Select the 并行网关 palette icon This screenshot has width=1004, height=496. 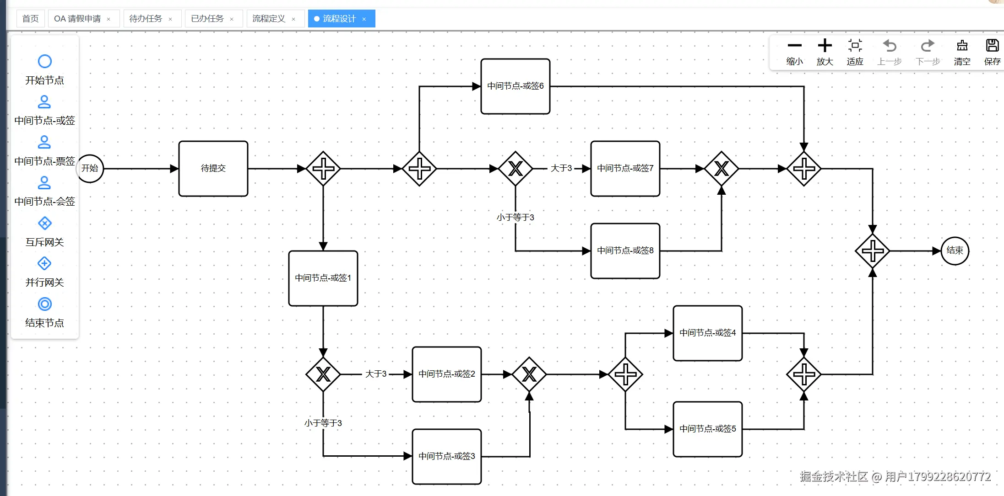(44, 264)
